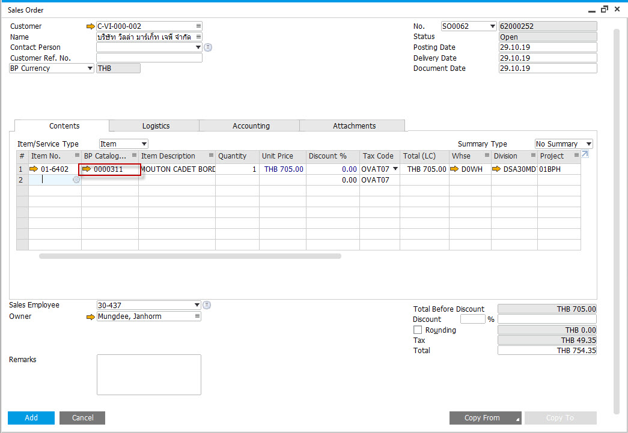Expand the Summary Type dropdown
The width and height of the screenshot is (628, 433).
click(589, 144)
